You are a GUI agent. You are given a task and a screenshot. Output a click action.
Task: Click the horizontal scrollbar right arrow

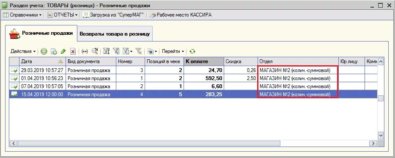[x=373, y=143]
